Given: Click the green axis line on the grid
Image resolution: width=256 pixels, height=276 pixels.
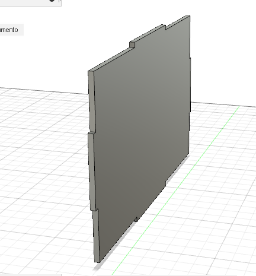Looking at the screenshot, I should click(176, 190).
